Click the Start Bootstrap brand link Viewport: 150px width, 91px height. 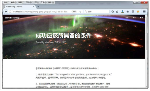[12, 18]
